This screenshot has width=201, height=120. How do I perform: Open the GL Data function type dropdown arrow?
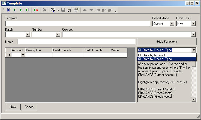point(193,50)
